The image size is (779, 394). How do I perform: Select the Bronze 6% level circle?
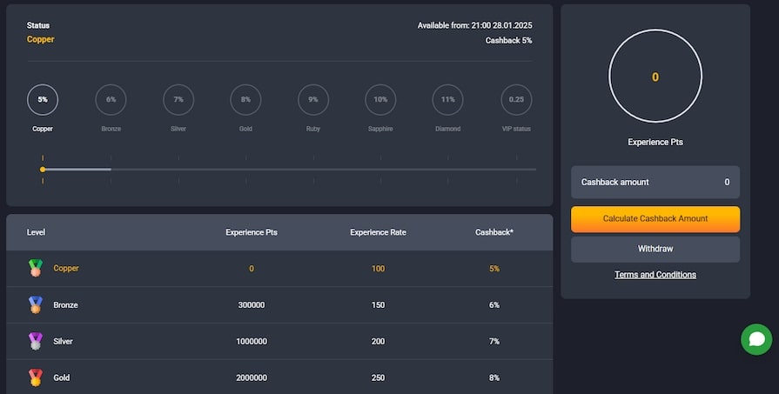(111, 100)
